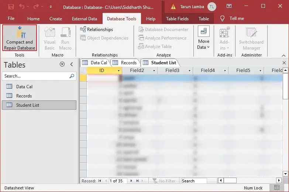
Task: Open Customize Quick Access Toolbar dropdown
Action: pyautogui.click(x=51, y=7)
